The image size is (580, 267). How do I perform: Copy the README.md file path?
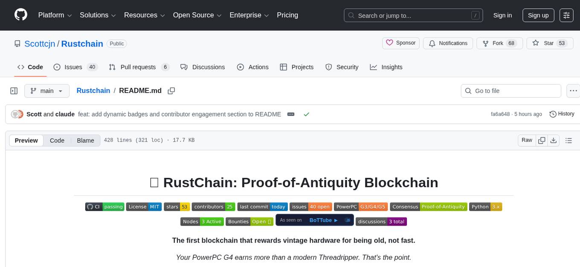[171, 90]
